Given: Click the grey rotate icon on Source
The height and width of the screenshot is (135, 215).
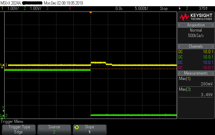Looking at the screenshot, I should (x=41, y=127).
